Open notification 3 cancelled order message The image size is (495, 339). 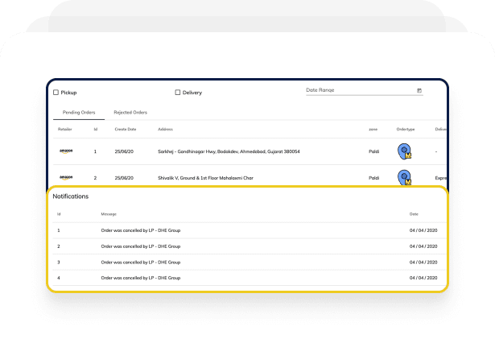coord(141,263)
